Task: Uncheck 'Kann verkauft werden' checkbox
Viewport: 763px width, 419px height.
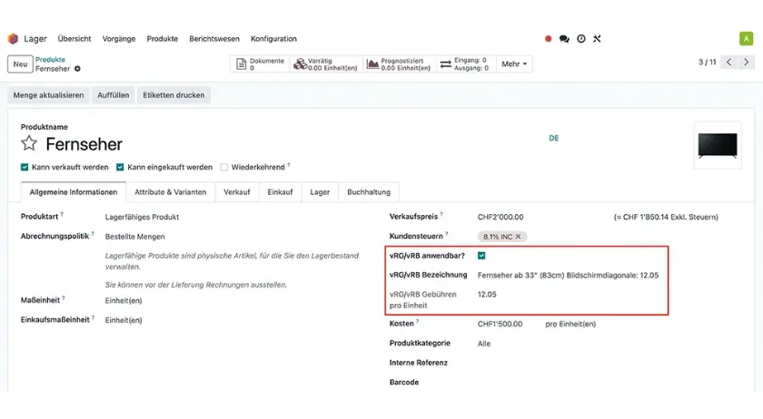Action: pos(25,168)
